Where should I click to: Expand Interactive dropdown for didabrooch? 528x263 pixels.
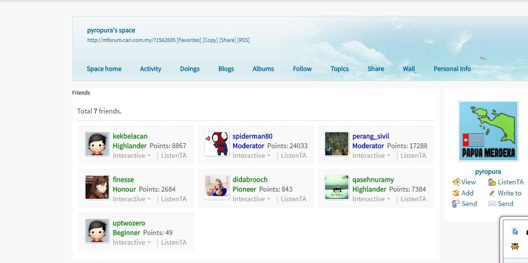point(252,199)
